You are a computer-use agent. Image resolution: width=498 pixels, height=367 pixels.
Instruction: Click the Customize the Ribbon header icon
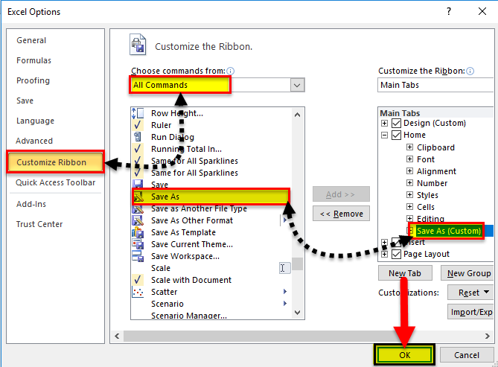138,45
